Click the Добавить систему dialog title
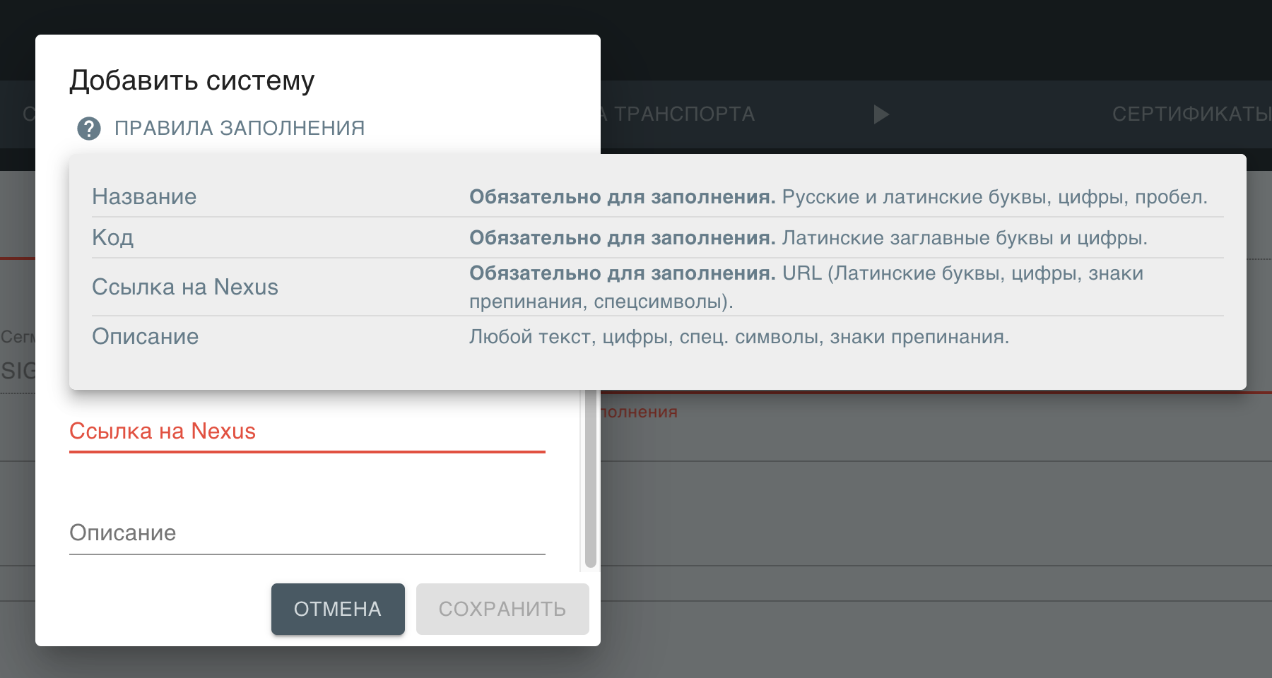 click(192, 80)
